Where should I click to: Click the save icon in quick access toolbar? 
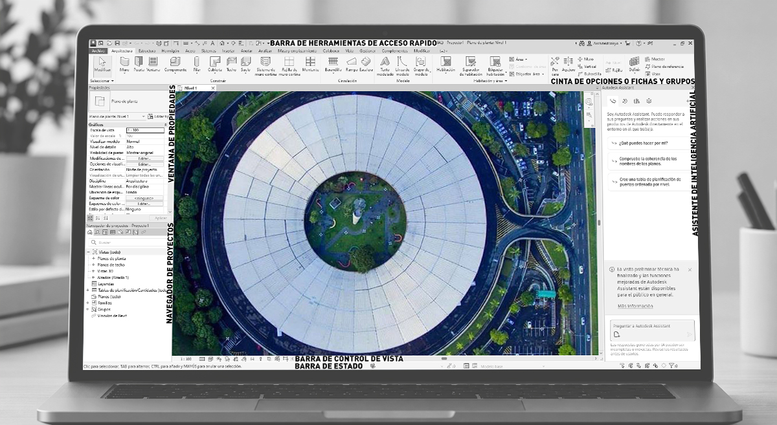[117, 43]
